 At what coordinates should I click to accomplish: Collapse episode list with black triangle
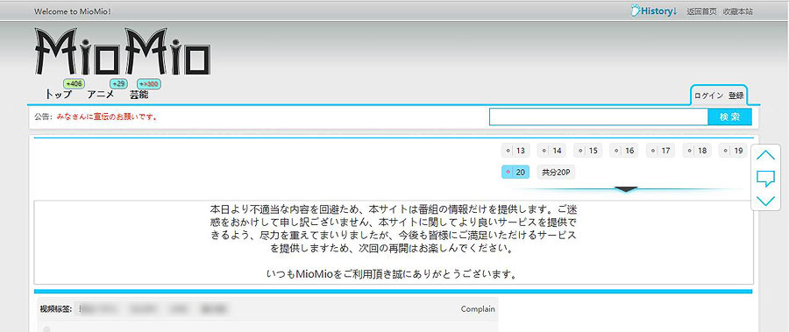[627, 189]
